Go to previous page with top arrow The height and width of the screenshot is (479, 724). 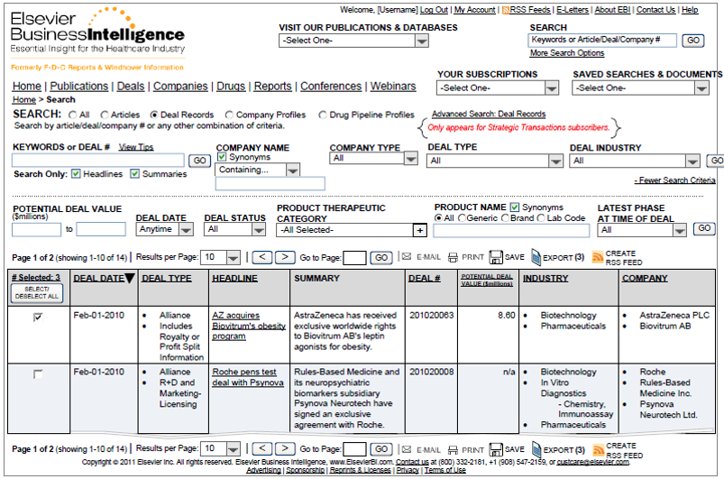(x=261, y=257)
